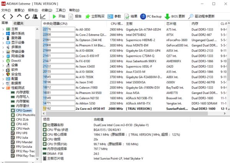Click the 13162 score bar for Core m3-6Y30

(x=59, y=108)
